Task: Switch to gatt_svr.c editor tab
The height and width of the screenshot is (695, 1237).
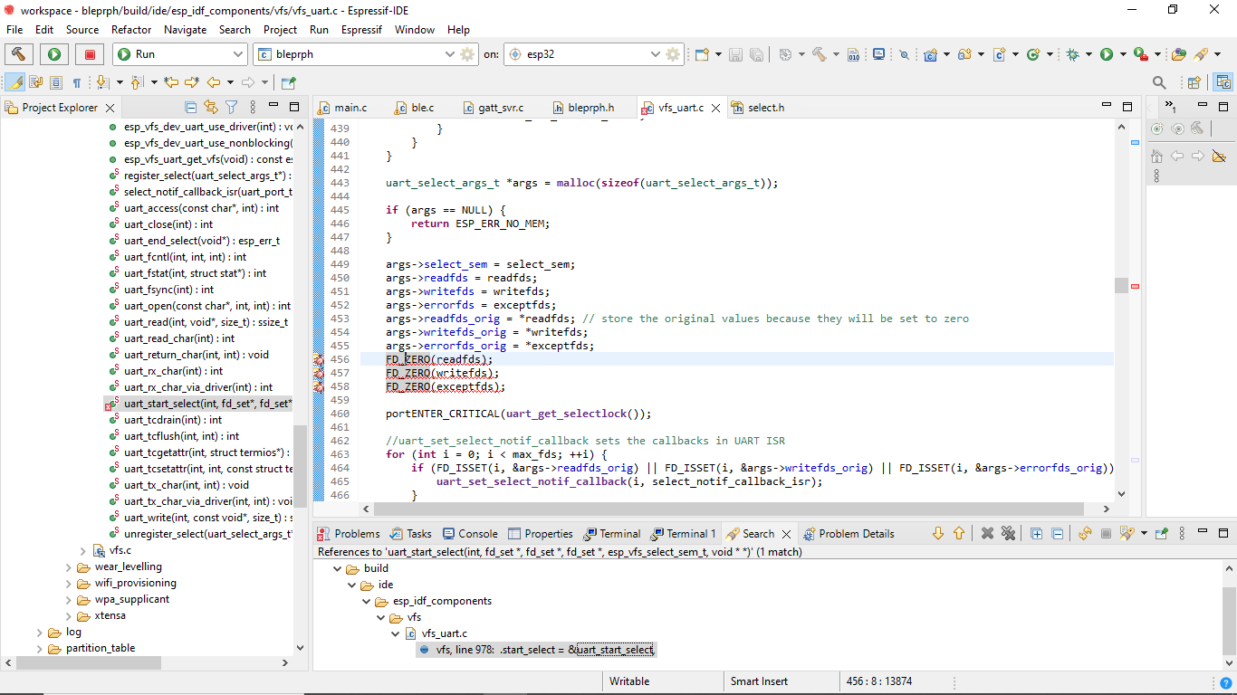Action: [x=493, y=108]
